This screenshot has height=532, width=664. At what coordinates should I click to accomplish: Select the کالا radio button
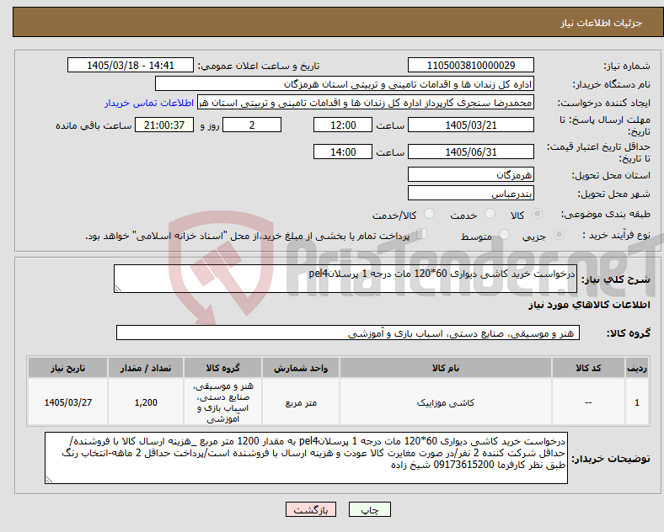[537, 214]
